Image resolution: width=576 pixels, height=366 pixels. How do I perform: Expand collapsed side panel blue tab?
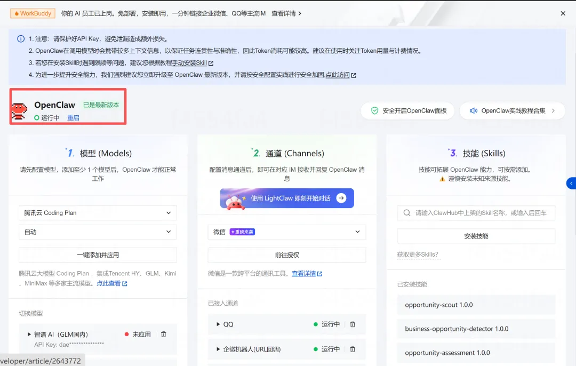click(x=571, y=183)
